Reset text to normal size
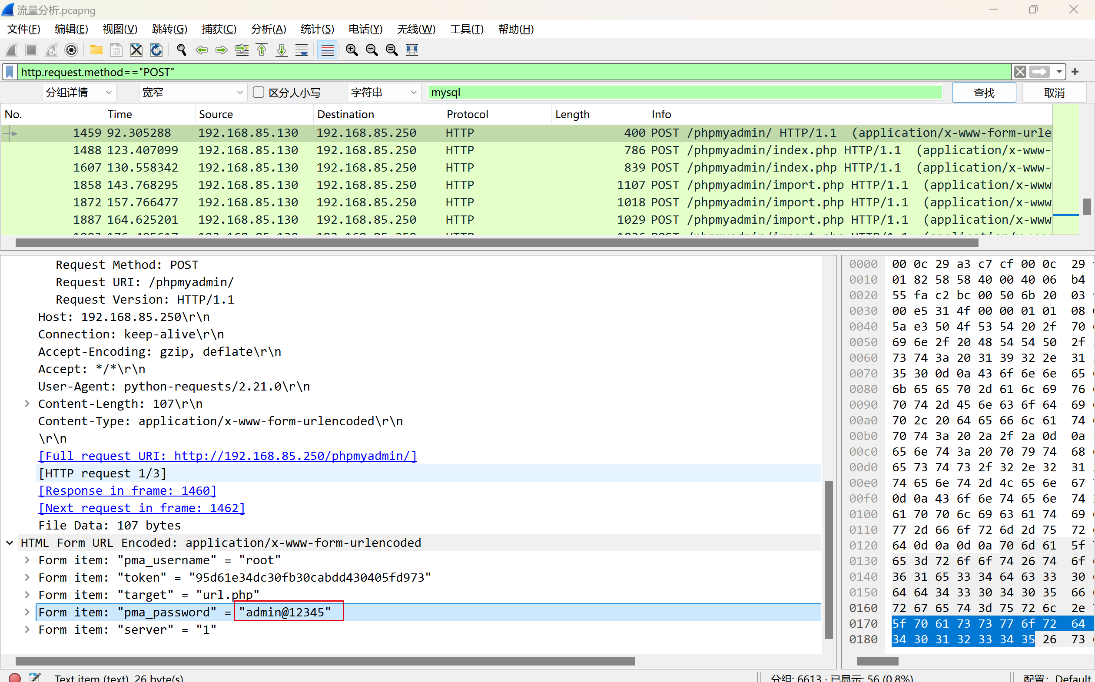The image size is (1095, 682). (392, 50)
